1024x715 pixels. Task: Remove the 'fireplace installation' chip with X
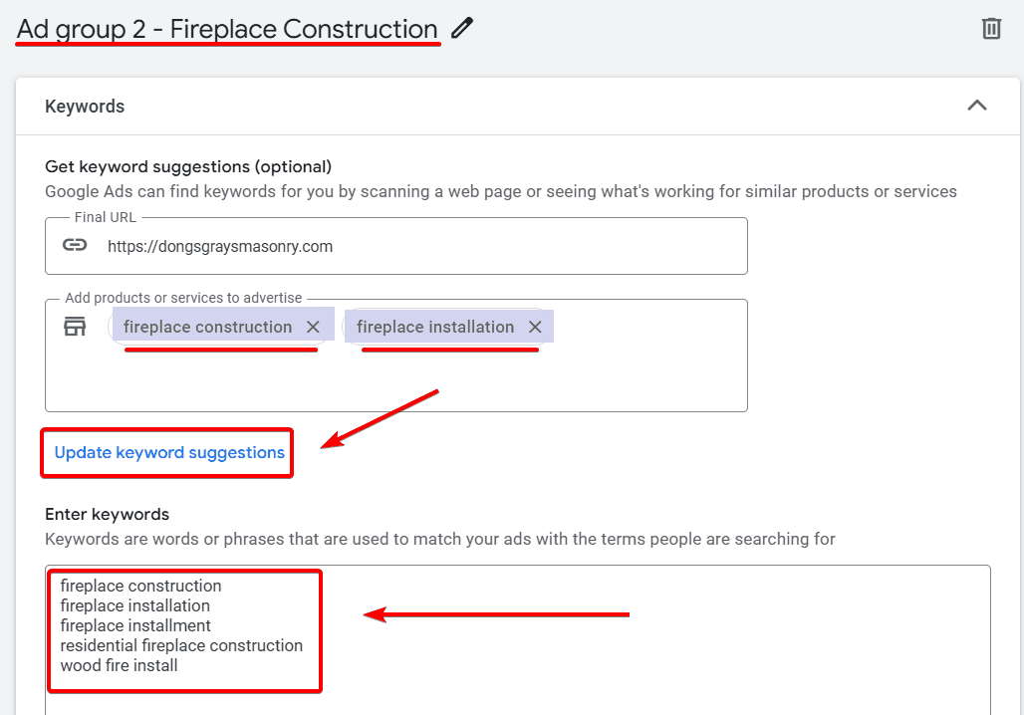coord(535,327)
